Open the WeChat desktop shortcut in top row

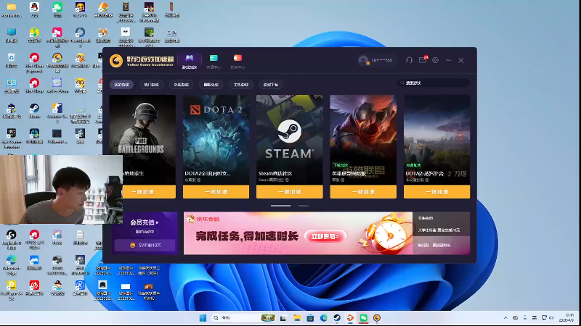coord(57,10)
